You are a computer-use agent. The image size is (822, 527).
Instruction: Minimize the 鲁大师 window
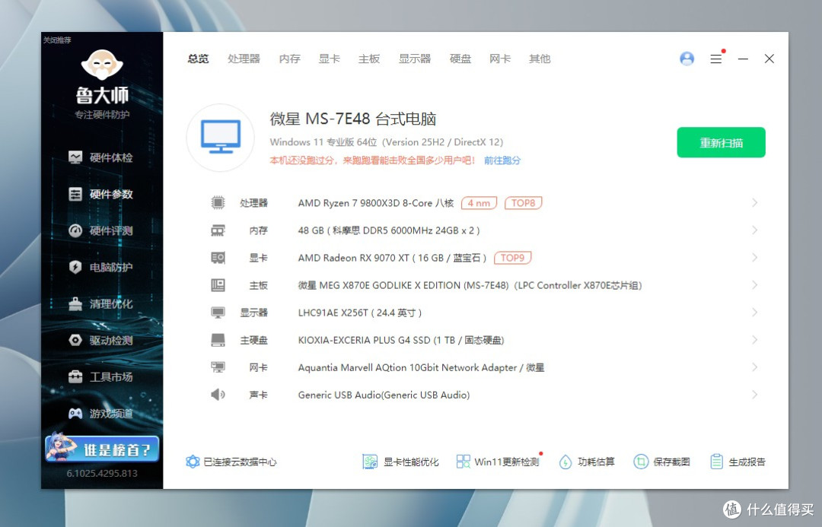tap(743, 59)
